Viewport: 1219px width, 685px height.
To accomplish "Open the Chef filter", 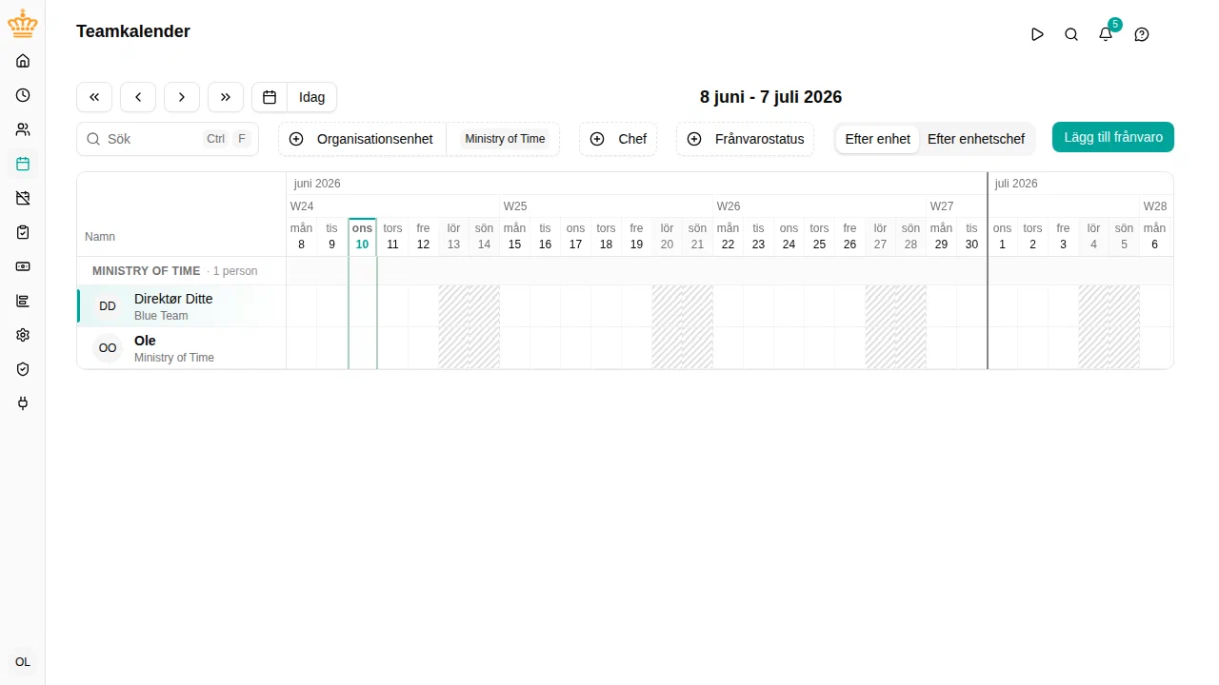I will tap(618, 139).
